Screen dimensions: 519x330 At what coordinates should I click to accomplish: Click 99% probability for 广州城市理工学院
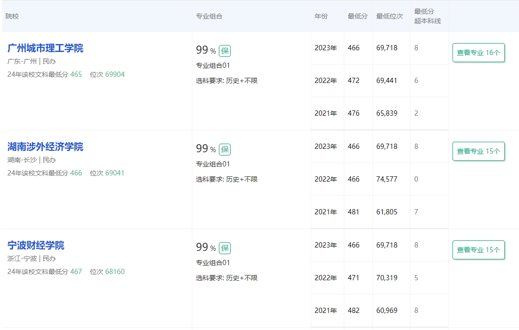(206, 50)
